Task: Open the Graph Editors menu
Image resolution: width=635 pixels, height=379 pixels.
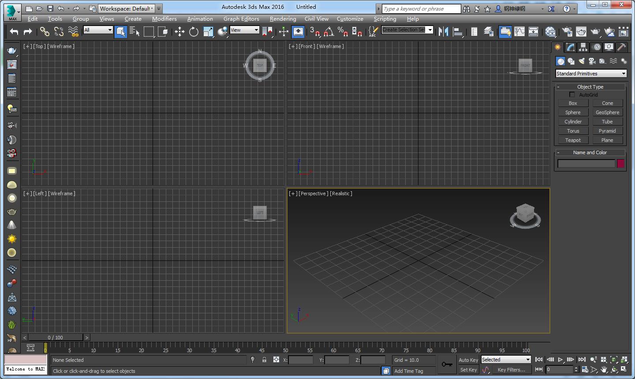Action: tap(241, 19)
